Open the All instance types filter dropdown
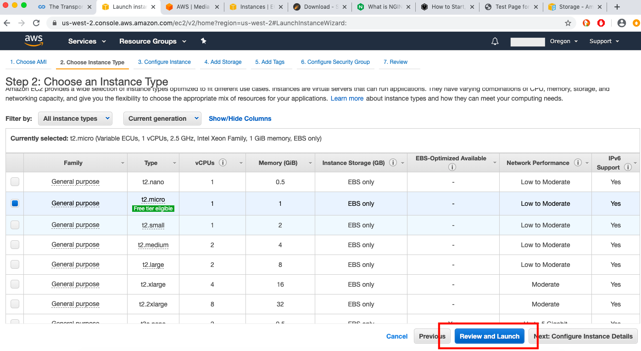The width and height of the screenshot is (641, 351). (x=75, y=119)
